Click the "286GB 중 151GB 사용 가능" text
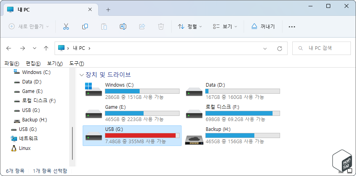The width and height of the screenshot is (356, 176). (x=134, y=97)
